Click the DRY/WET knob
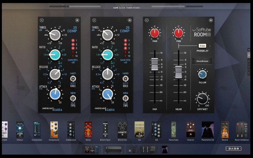Screen dimensions: 253x158 (x=202, y=99)
